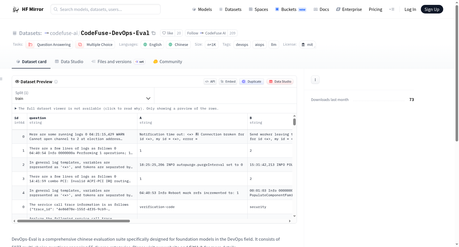Select the Question Answering task tag
The width and height of the screenshot is (459, 247).
tap(49, 44)
